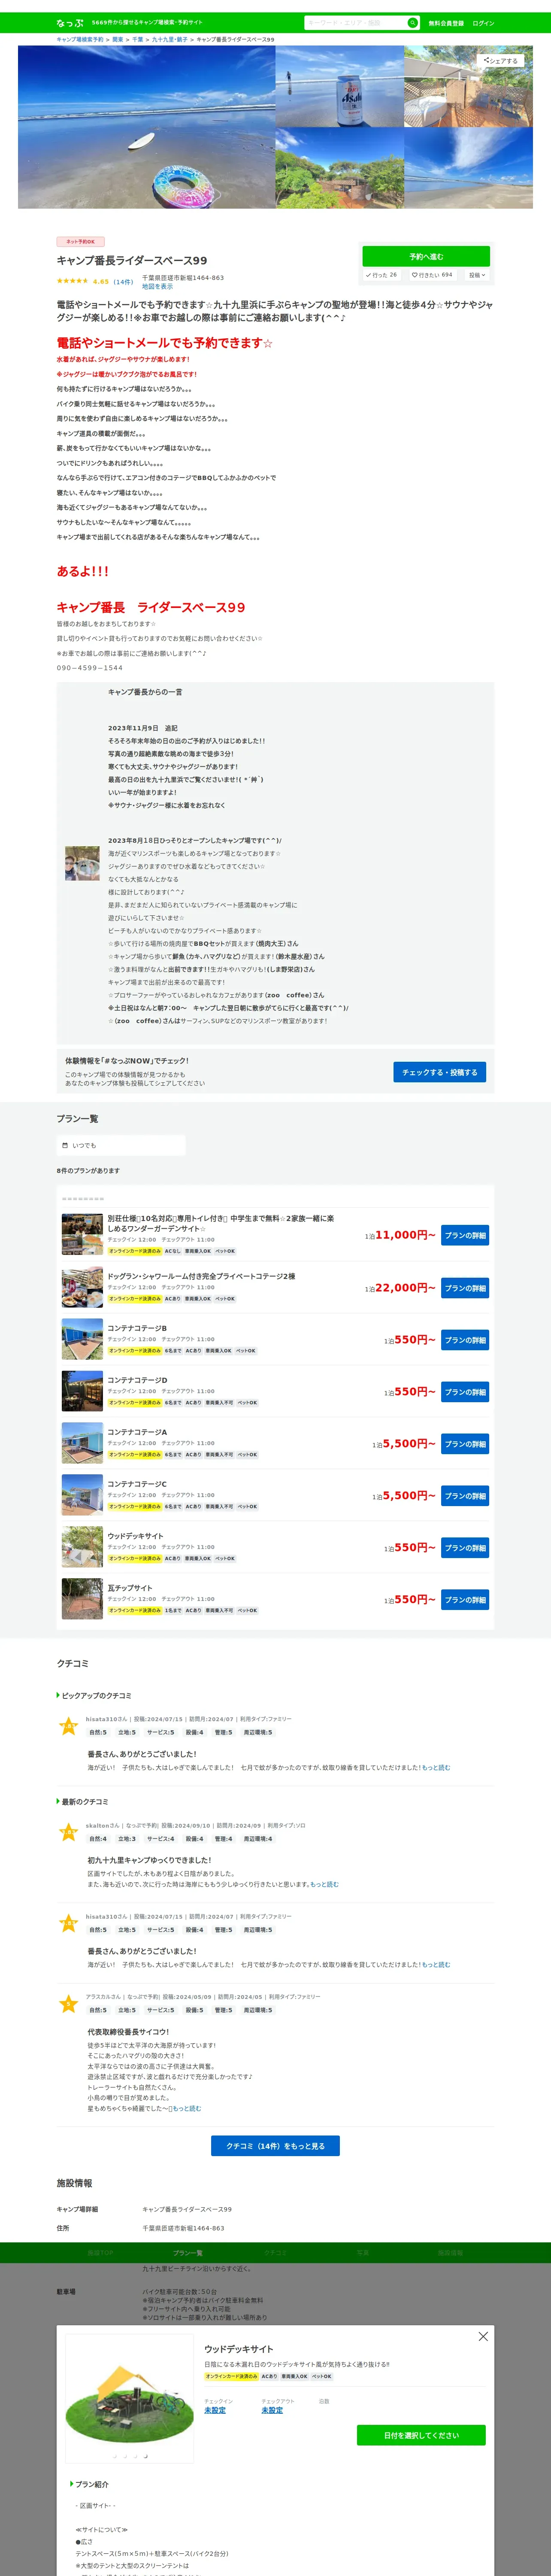The width and height of the screenshot is (551, 2576).
Task: Open plan details for コンテナコテージA
Action: (465, 1444)
